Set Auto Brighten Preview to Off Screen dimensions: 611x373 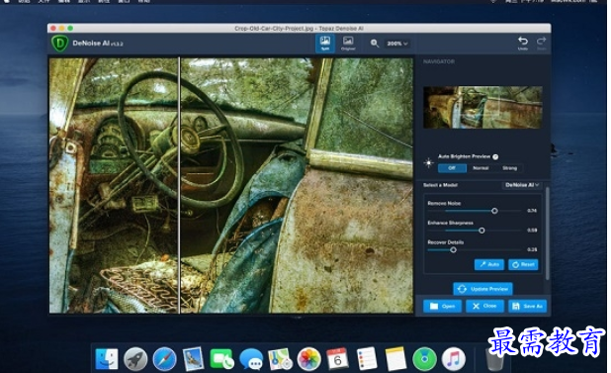(x=452, y=168)
